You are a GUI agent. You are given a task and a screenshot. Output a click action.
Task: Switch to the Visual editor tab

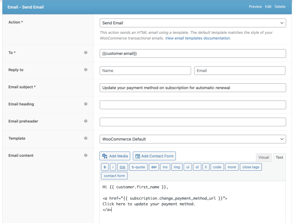(x=264, y=157)
